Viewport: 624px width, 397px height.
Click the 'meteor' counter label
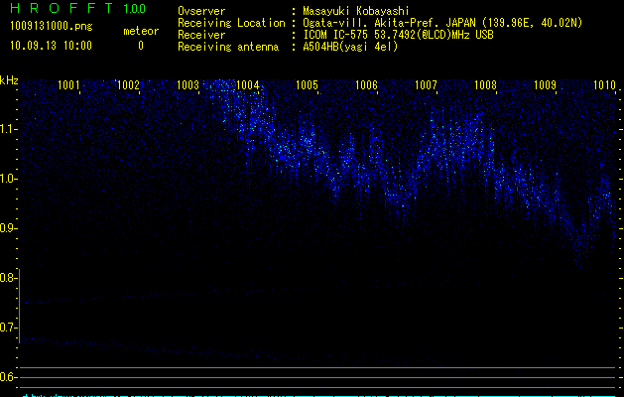pyautogui.click(x=141, y=31)
